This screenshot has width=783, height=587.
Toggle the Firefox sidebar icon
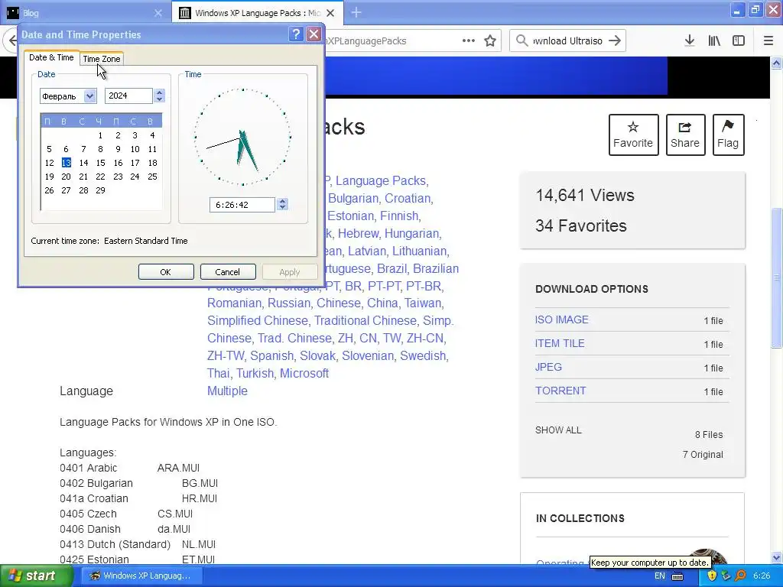pos(739,41)
